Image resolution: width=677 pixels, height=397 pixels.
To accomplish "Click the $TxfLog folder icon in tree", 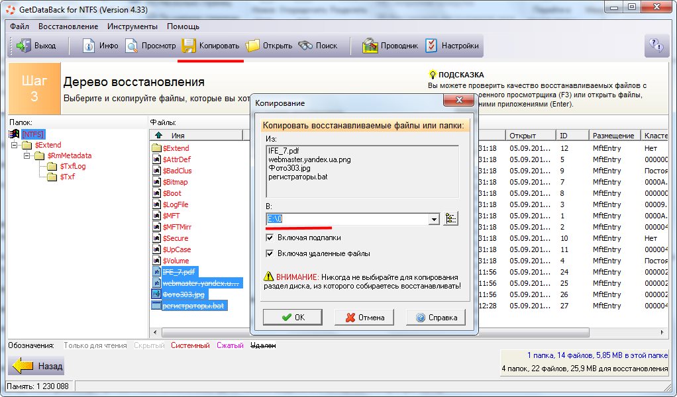I will click(52, 166).
